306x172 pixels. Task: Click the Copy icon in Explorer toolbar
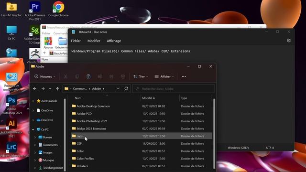(x=77, y=76)
